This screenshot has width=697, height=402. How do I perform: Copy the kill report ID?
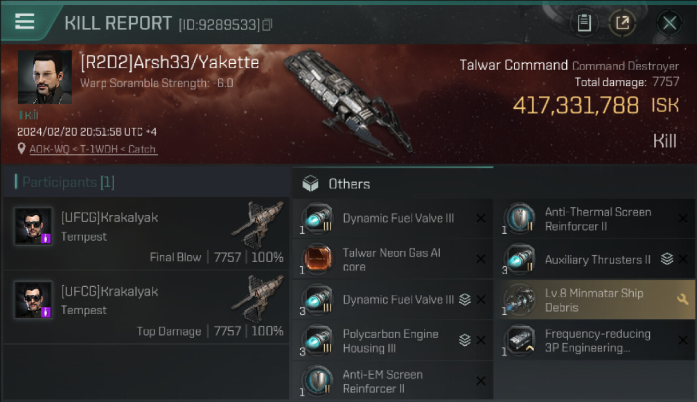point(267,25)
